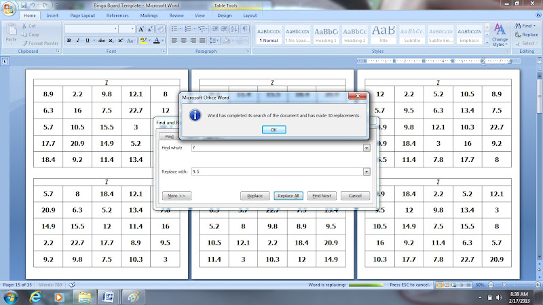Click the Change Styles icon
543x305 pixels.
click(x=500, y=35)
